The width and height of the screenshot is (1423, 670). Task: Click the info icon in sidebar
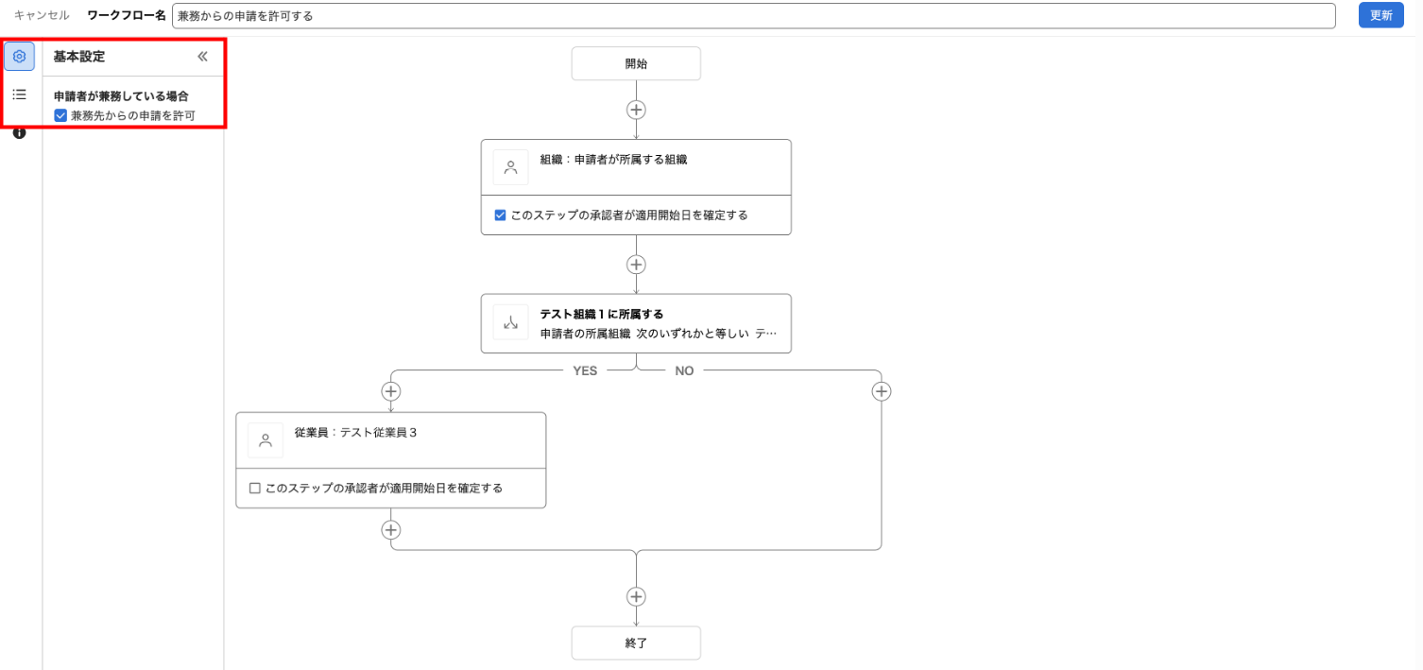[x=19, y=133]
